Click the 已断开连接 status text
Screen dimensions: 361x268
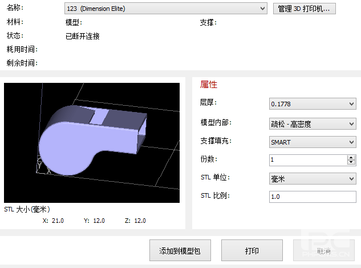pyautogui.click(x=83, y=37)
